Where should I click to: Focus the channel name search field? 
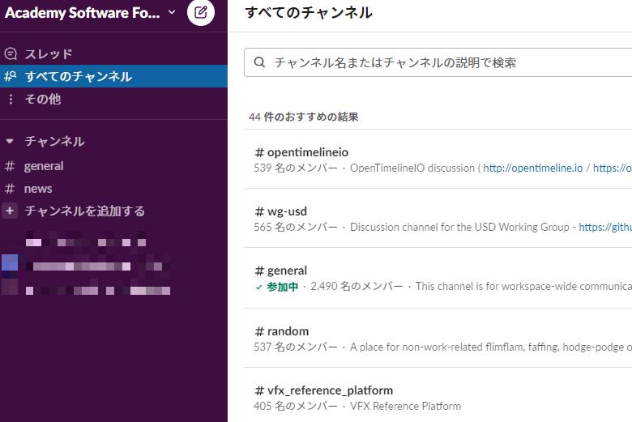coord(438,62)
